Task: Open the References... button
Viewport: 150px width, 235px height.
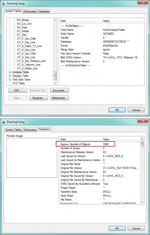Action: (60, 98)
